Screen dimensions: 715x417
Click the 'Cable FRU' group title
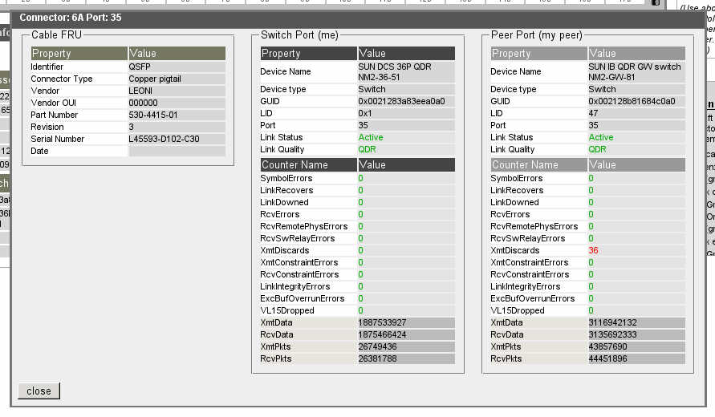click(56, 35)
